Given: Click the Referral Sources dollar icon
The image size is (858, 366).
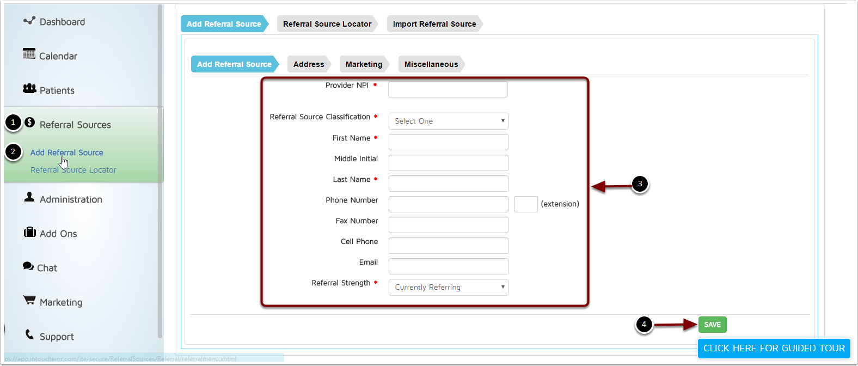Looking at the screenshot, I should pyautogui.click(x=30, y=123).
